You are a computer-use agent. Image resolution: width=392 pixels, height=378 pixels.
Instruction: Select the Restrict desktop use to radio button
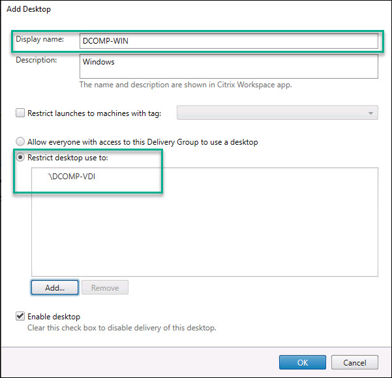click(21, 157)
